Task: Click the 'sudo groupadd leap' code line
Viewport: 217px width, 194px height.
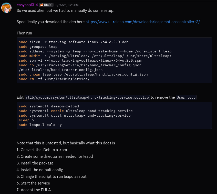Action: [38, 47]
